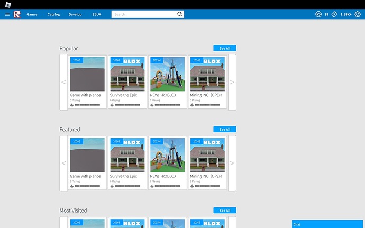Click rating bar under Survive the Epic in Featured
This screenshot has height=228, width=365.
tap(127, 186)
